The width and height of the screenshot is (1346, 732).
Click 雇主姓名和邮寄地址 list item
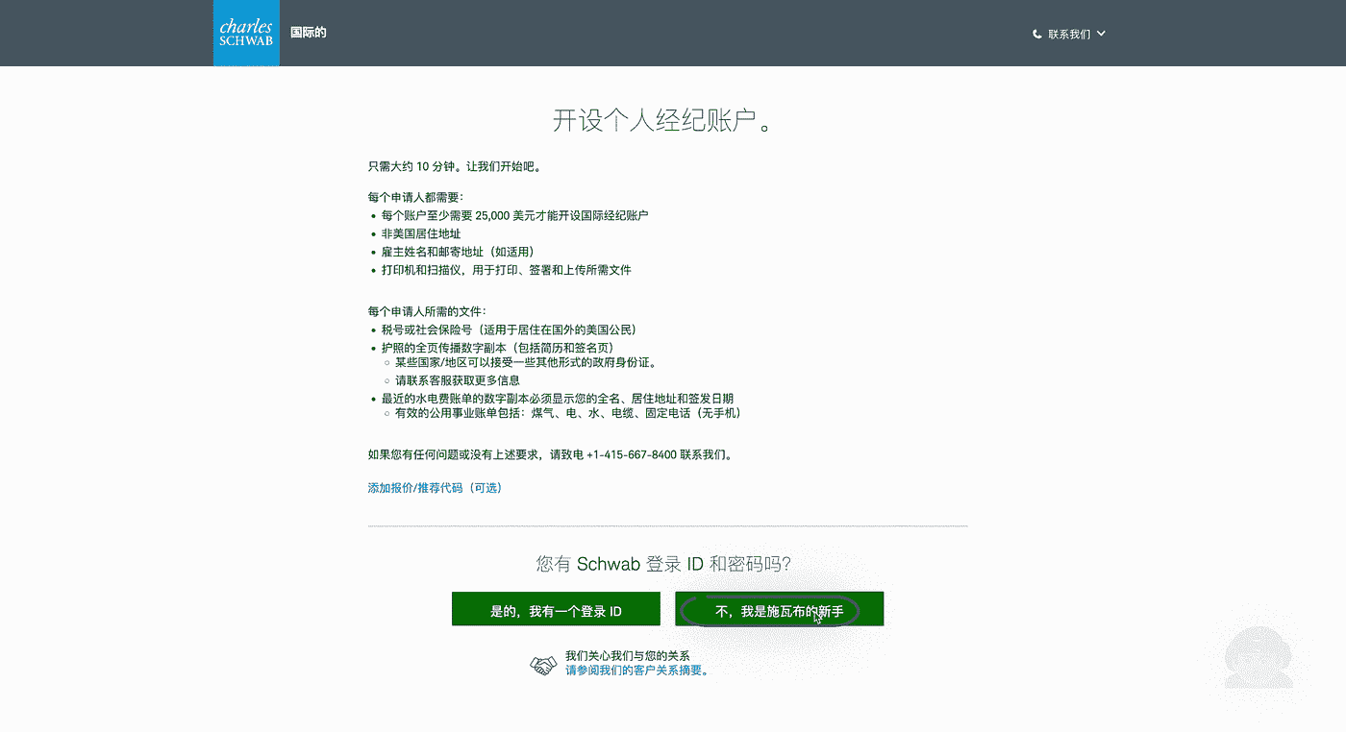(x=458, y=252)
